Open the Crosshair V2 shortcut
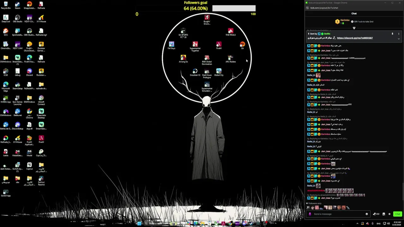The height and width of the screenshot is (227, 404). [x=195, y=73]
